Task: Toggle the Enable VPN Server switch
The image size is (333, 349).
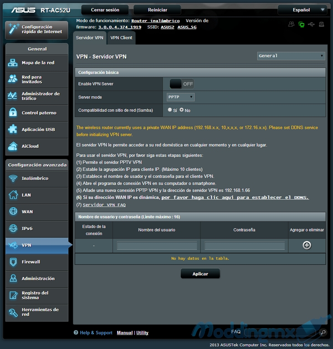Action: pyautogui.click(x=182, y=84)
